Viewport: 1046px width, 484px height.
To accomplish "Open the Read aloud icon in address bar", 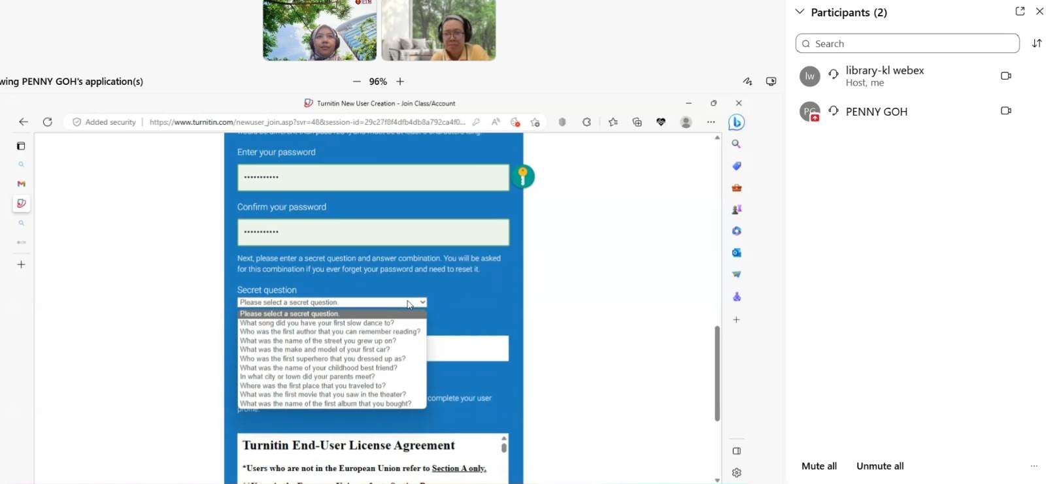I will point(496,122).
